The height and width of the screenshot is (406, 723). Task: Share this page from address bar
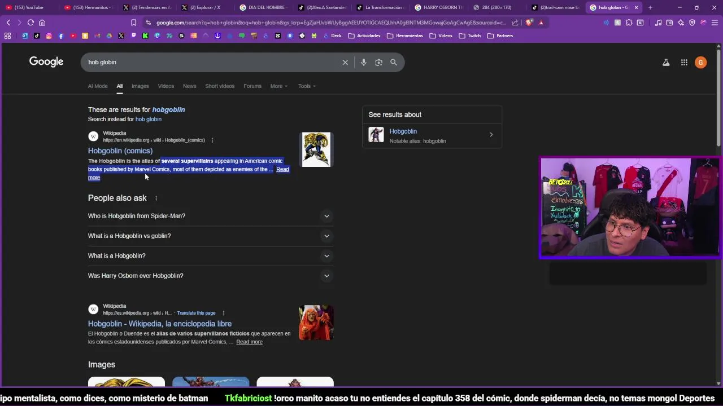point(515,23)
